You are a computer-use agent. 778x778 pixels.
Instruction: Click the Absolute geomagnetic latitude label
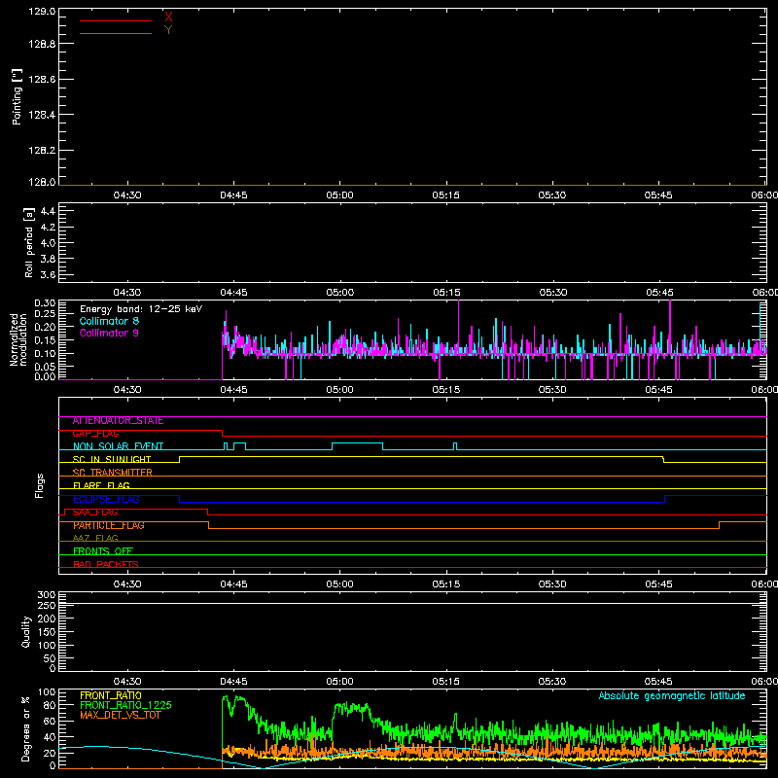672,695
